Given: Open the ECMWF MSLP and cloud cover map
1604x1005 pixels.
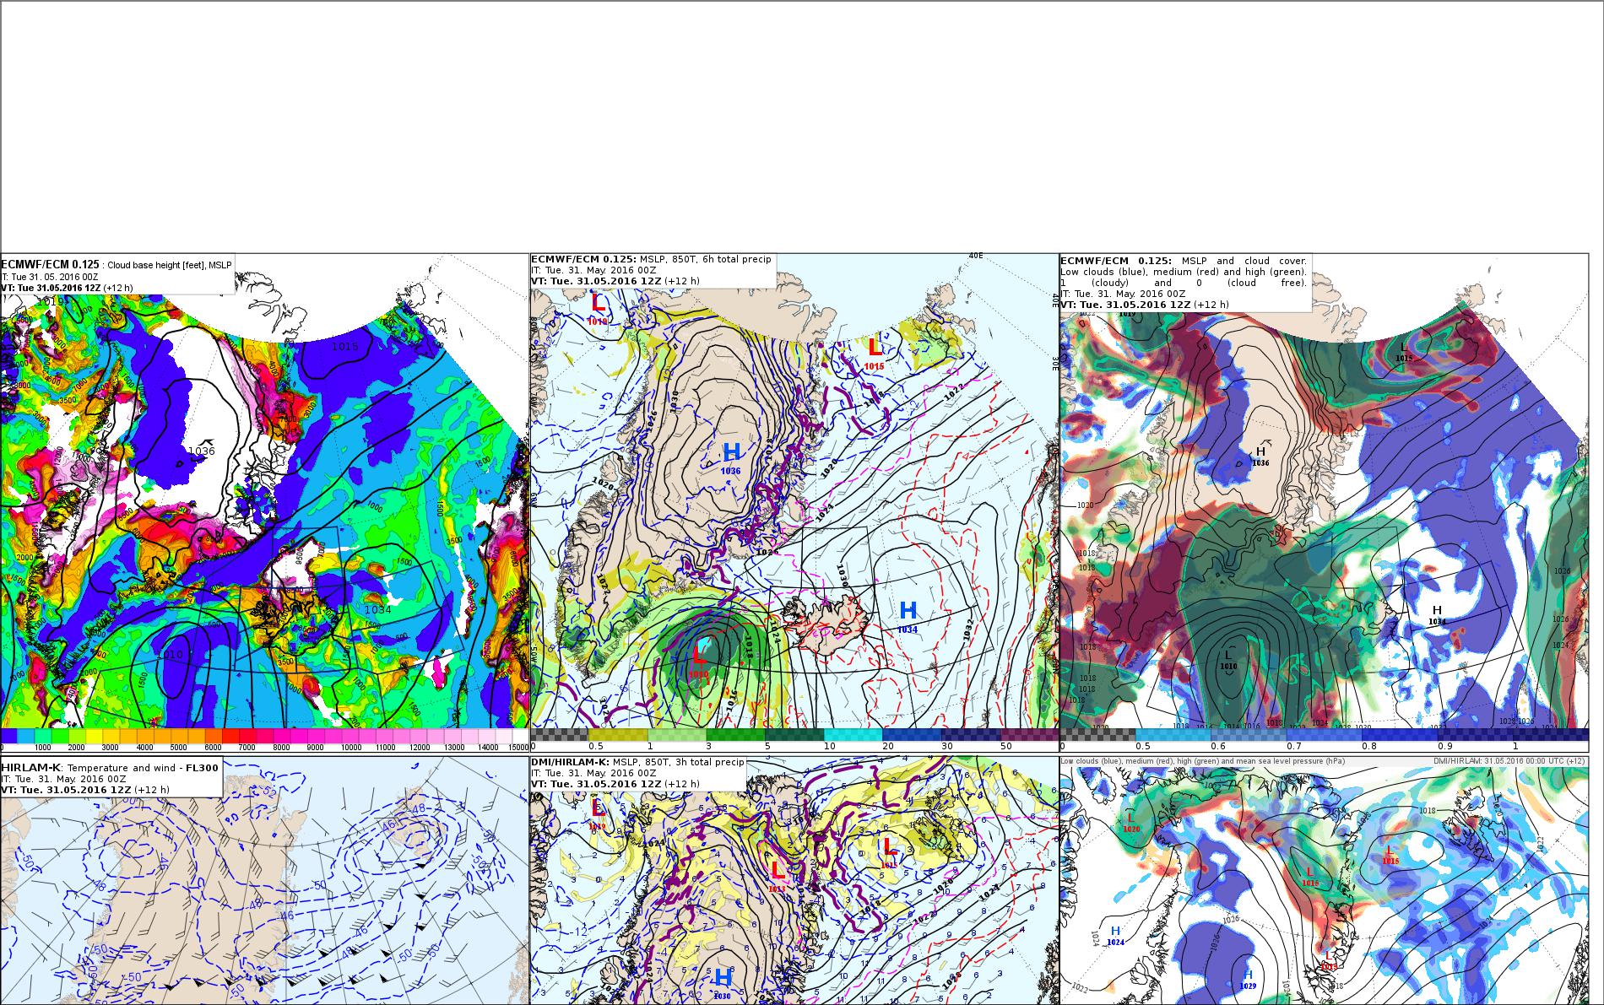Looking at the screenshot, I should [1324, 502].
